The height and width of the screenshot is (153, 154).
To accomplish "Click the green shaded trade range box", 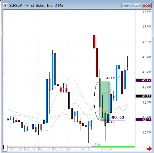I will pos(104,101).
